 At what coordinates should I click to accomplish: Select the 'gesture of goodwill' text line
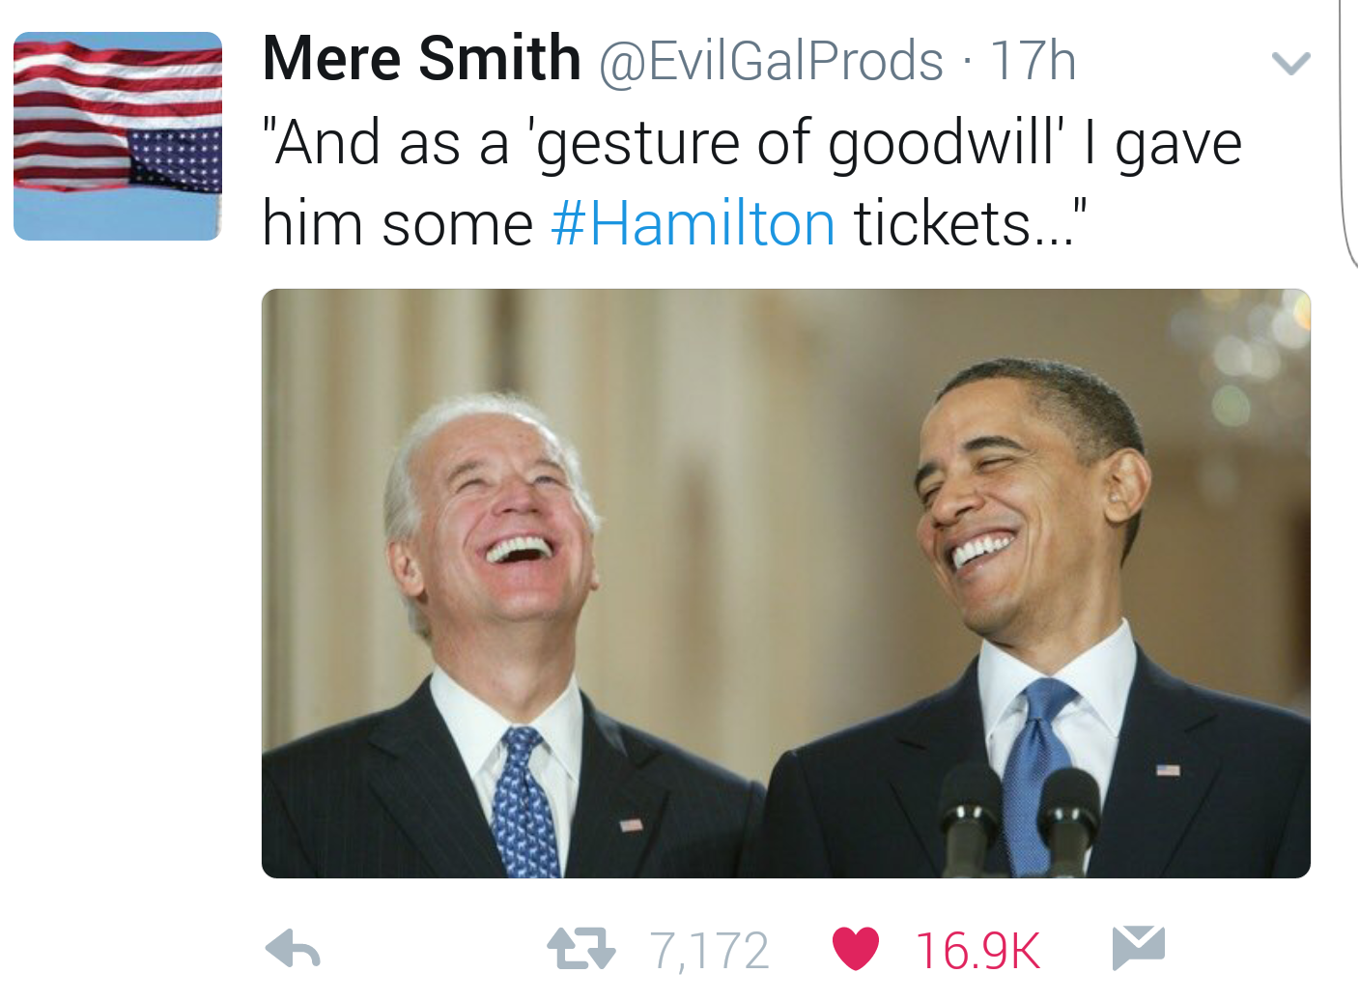pos(751,144)
